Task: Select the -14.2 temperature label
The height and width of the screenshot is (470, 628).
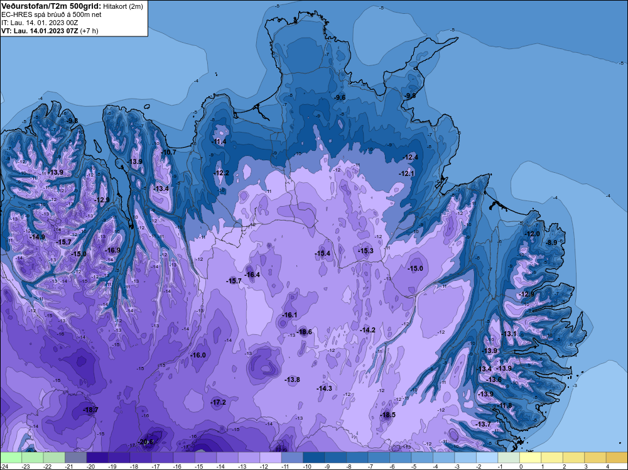Action: [x=367, y=330]
